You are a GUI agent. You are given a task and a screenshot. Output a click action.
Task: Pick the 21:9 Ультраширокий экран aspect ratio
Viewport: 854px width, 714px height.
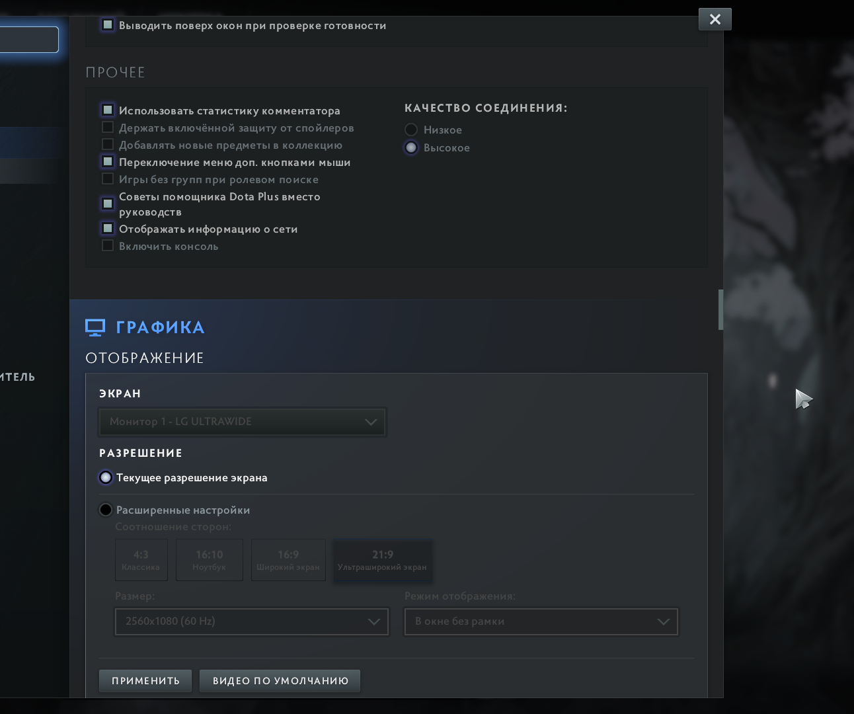tap(383, 560)
